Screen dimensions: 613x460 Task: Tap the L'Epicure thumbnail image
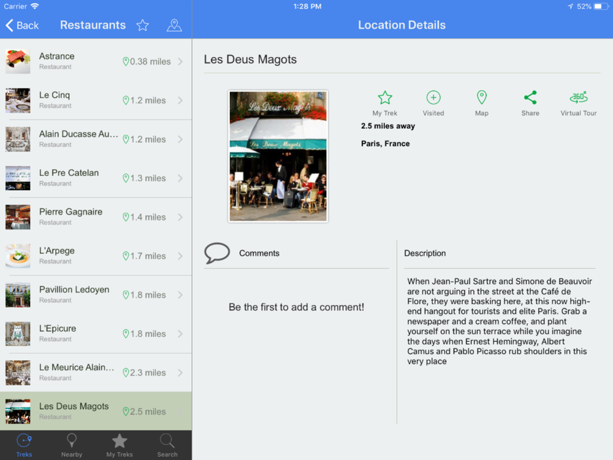[x=18, y=334]
